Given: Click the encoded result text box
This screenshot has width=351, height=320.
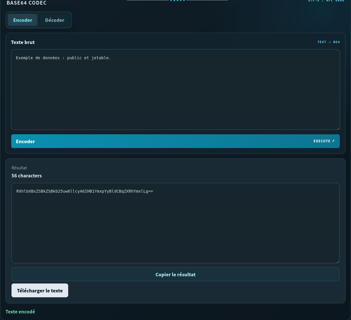Looking at the screenshot, I should [x=175, y=223].
